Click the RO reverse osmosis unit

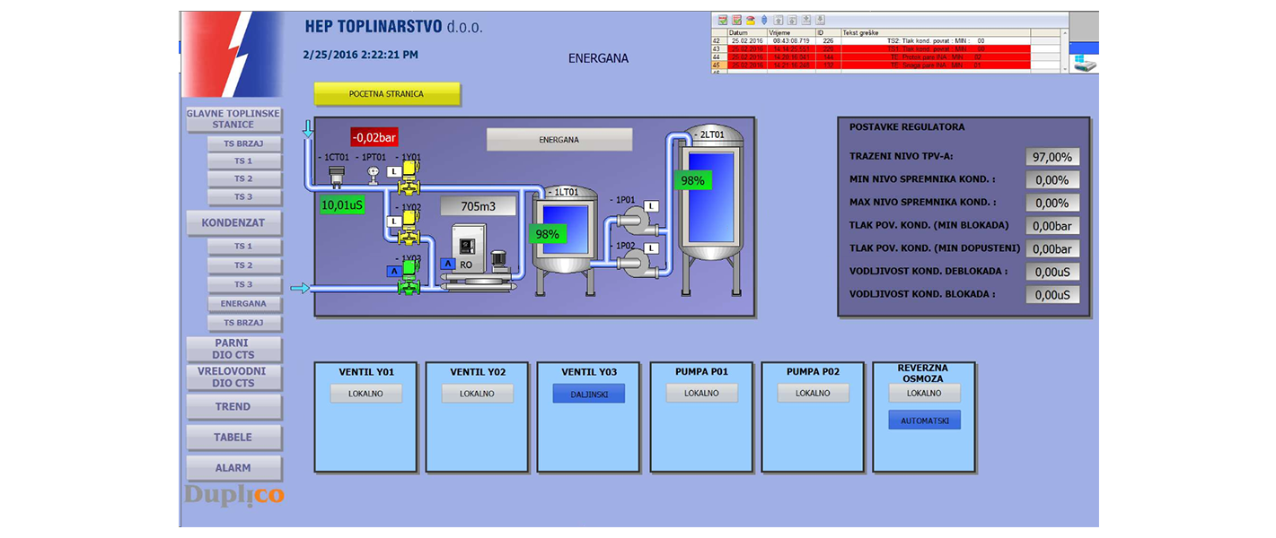[x=480, y=256]
